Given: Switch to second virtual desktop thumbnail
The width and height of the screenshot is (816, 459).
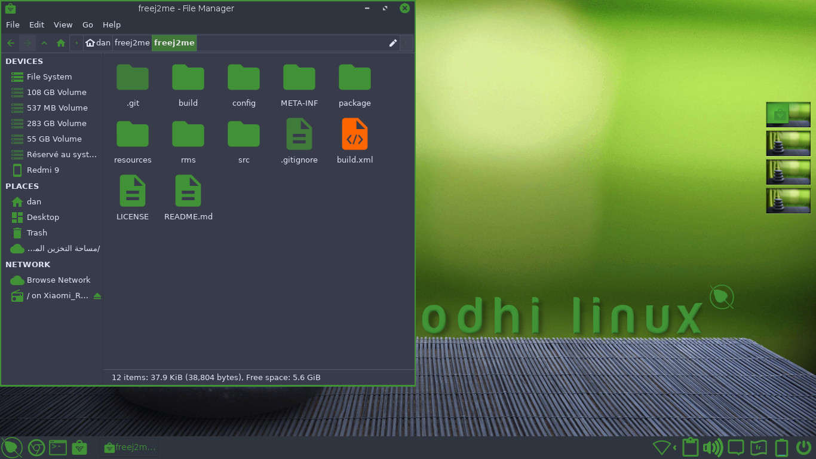Looking at the screenshot, I should click(789, 143).
